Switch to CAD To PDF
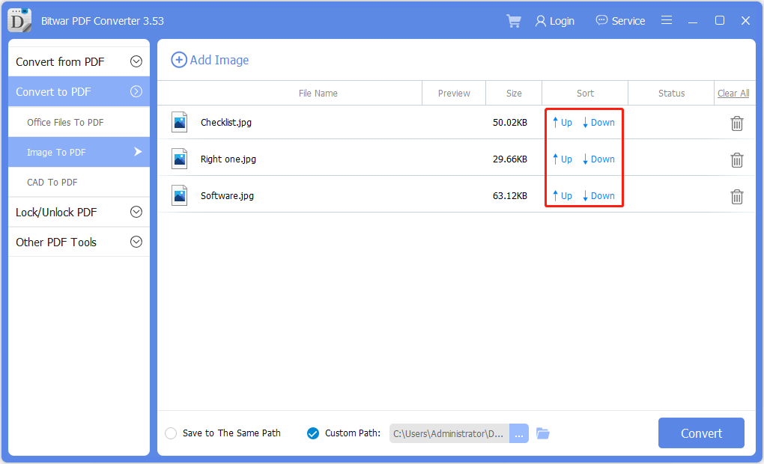Screen dimensions: 764x464 52,182
